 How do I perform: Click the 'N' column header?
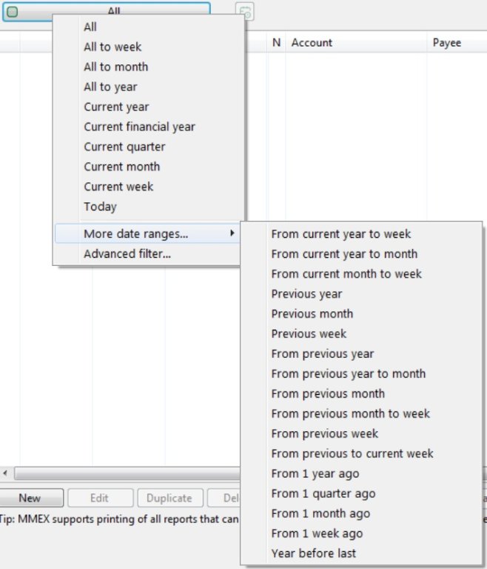coord(276,42)
